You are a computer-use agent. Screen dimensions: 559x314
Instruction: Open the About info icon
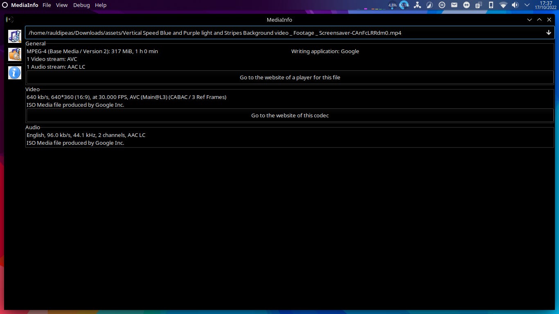[15, 73]
